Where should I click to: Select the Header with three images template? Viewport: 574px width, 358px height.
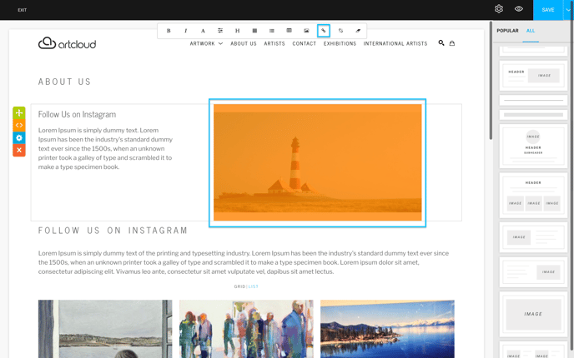tap(533, 196)
